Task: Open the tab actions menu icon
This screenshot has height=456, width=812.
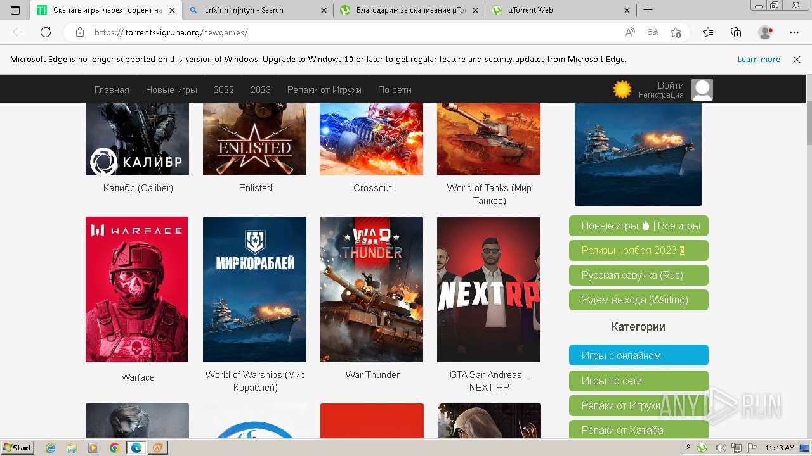Action: click(15, 10)
